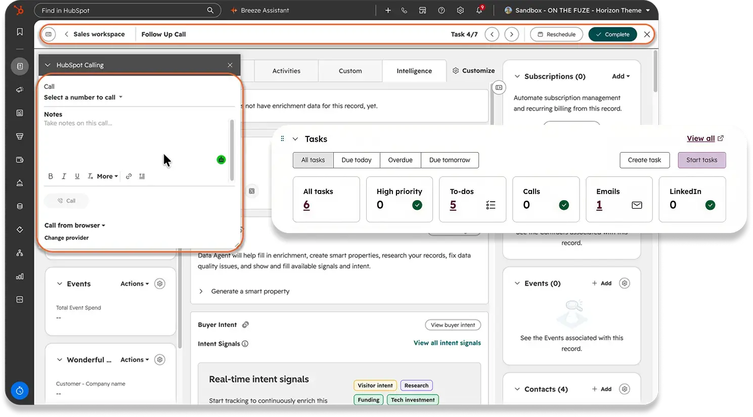Click the Start tasks button

coord(701,160)
